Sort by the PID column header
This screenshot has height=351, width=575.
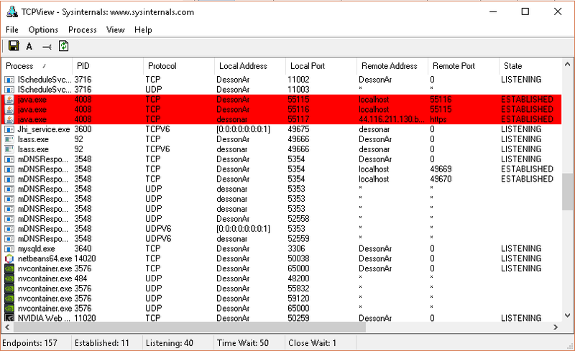coord(107,66)
